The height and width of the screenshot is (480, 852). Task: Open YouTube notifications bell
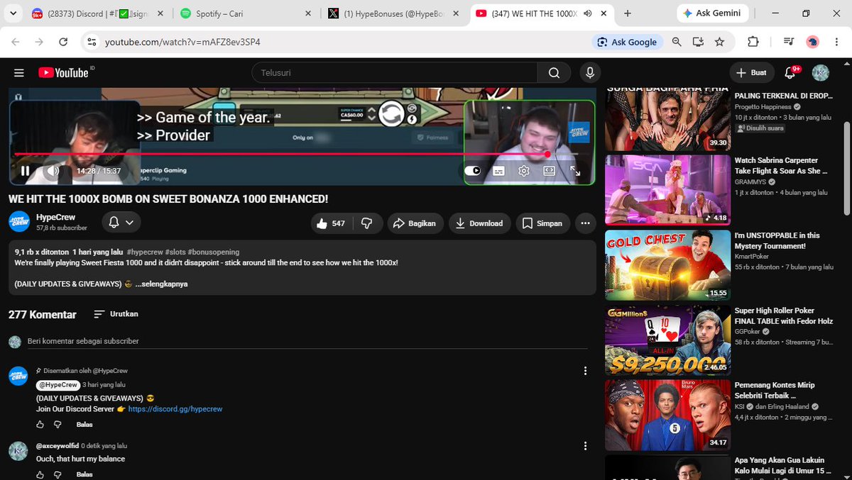(x=790, y=72)
